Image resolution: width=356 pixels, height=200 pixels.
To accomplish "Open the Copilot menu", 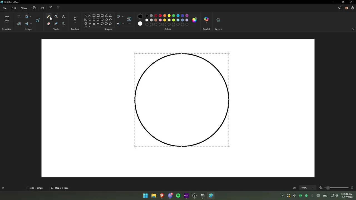I will coord(206,19).
